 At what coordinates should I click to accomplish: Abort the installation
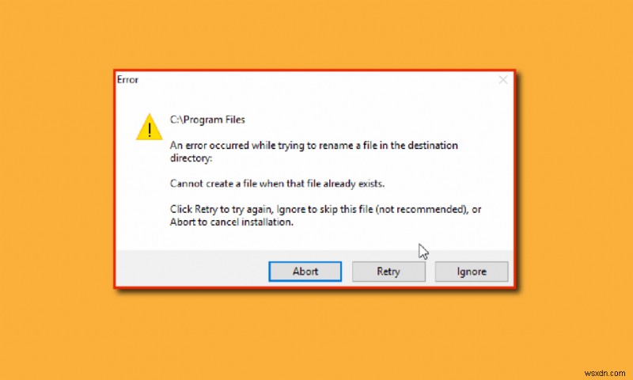tap(305, 272)
